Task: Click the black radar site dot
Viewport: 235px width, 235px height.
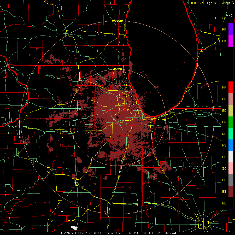Action: (x=117, y=117)
